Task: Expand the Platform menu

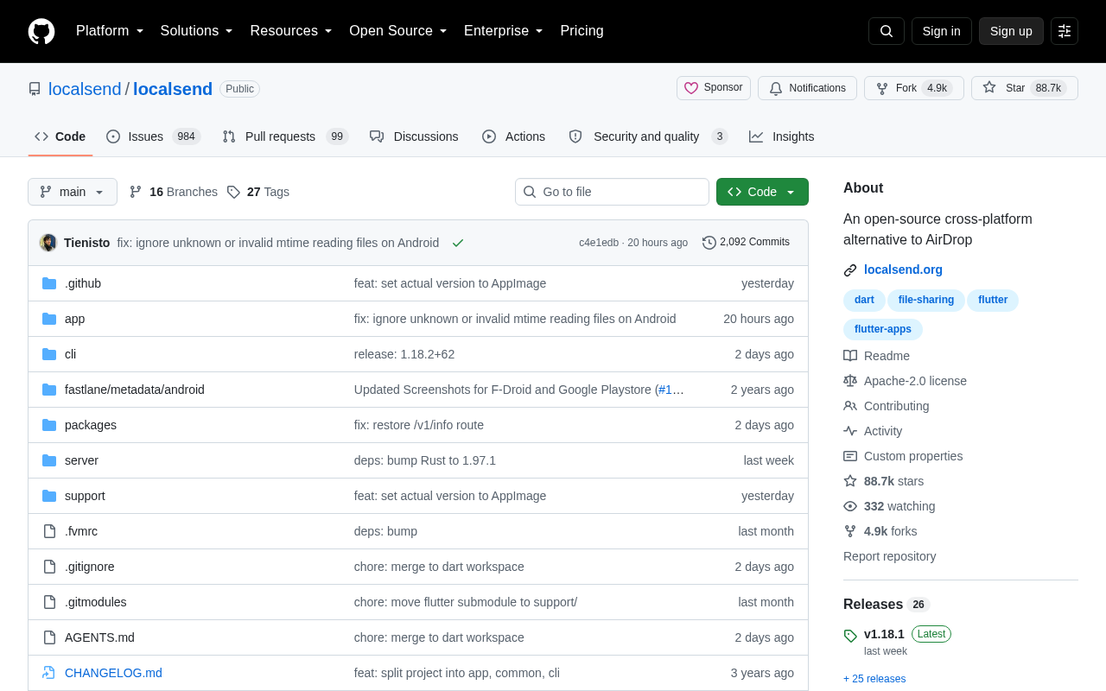Action: click(x=110, y=31)
